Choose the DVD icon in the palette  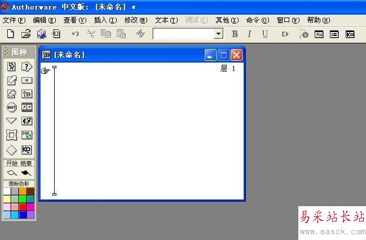click(27, 135)
